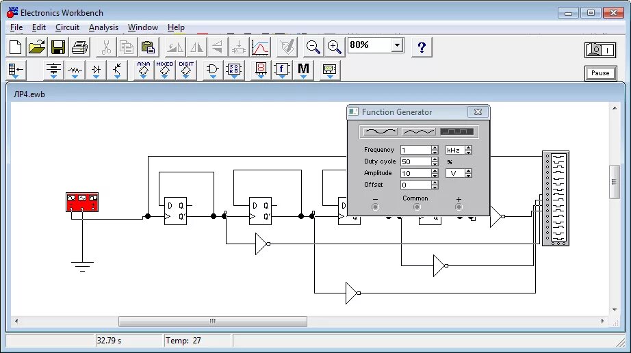The height and width of the screenshot is (353, 631).
Task: Change the kHz frequency unit stepper
Action: (468, 150)
